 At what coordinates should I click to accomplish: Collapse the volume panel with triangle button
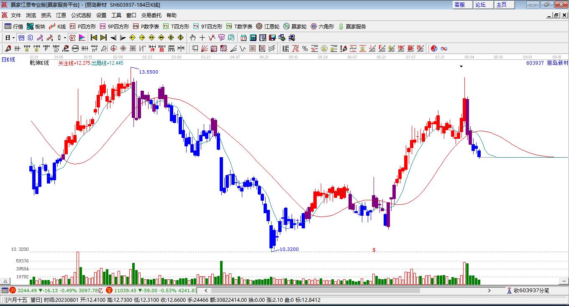pos(6,281)
